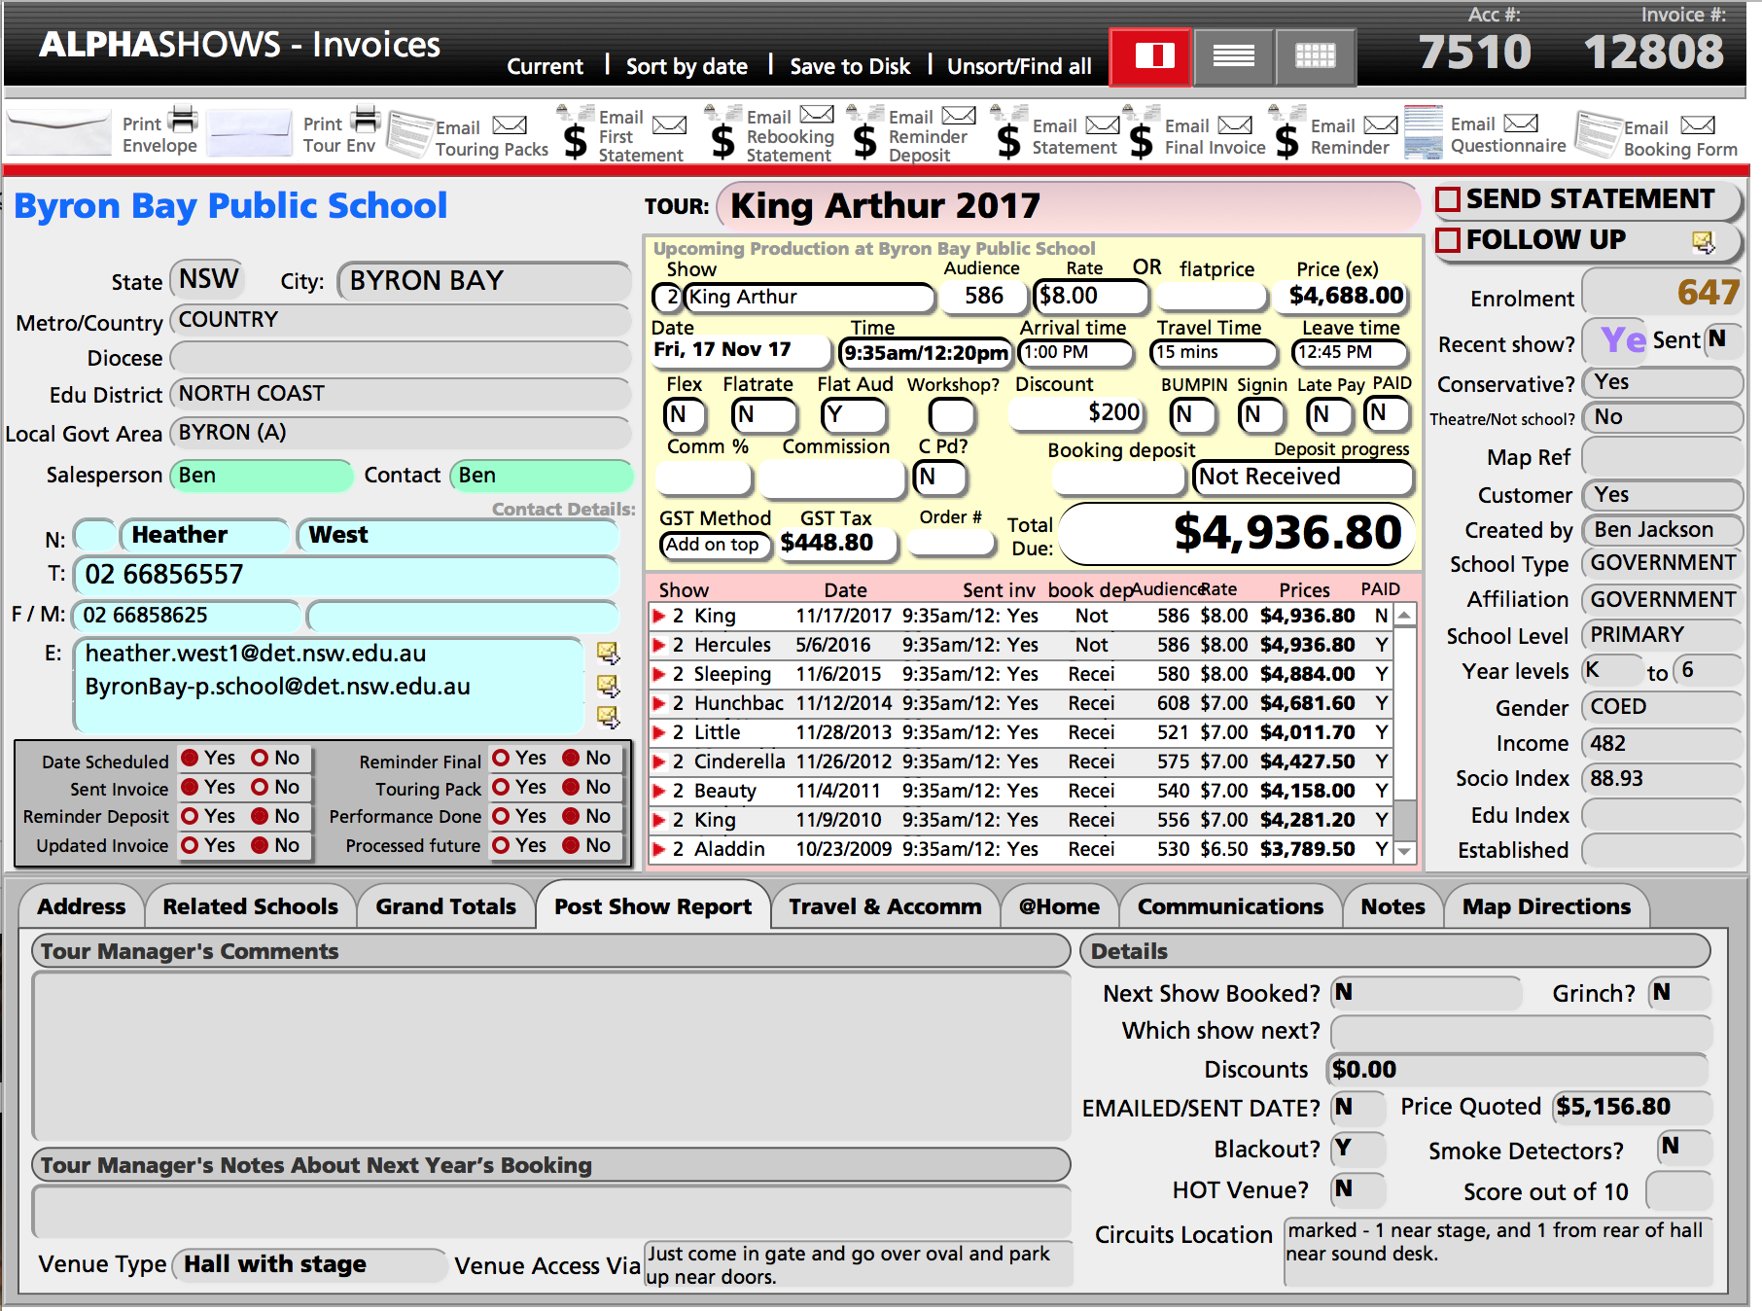Viewport: 1762px width, 1311px height.
Task: Expand the Hercules show row arrow
Action: 659,645
